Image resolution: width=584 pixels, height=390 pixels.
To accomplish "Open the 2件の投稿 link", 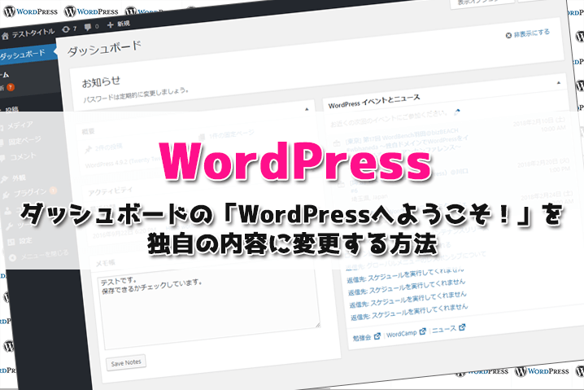I will 108,147.
